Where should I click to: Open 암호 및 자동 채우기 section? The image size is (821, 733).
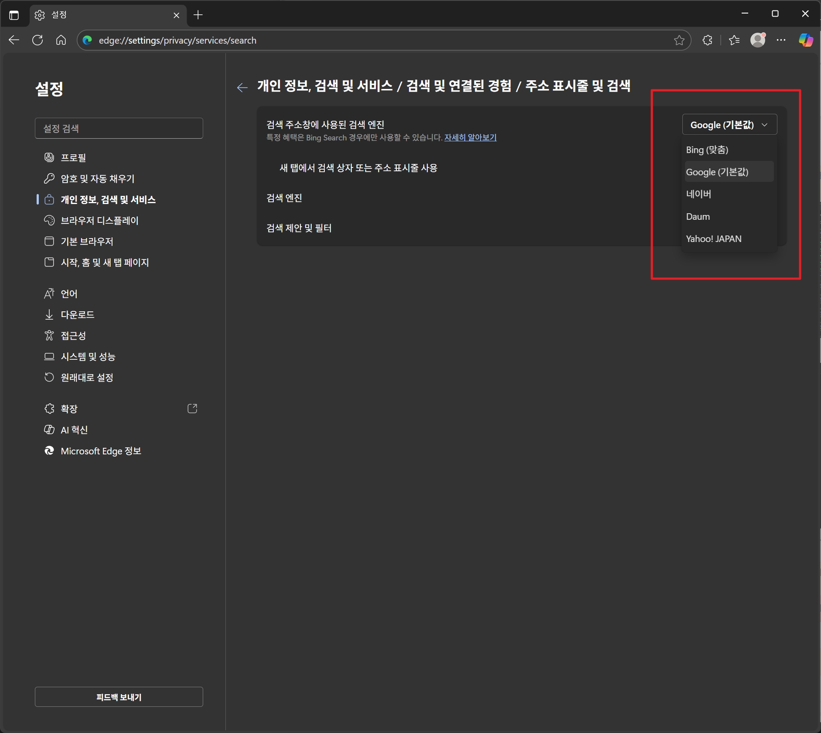coord(119,178)
